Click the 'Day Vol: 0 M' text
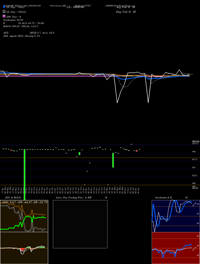200x264 pixels. pos(126,12)
